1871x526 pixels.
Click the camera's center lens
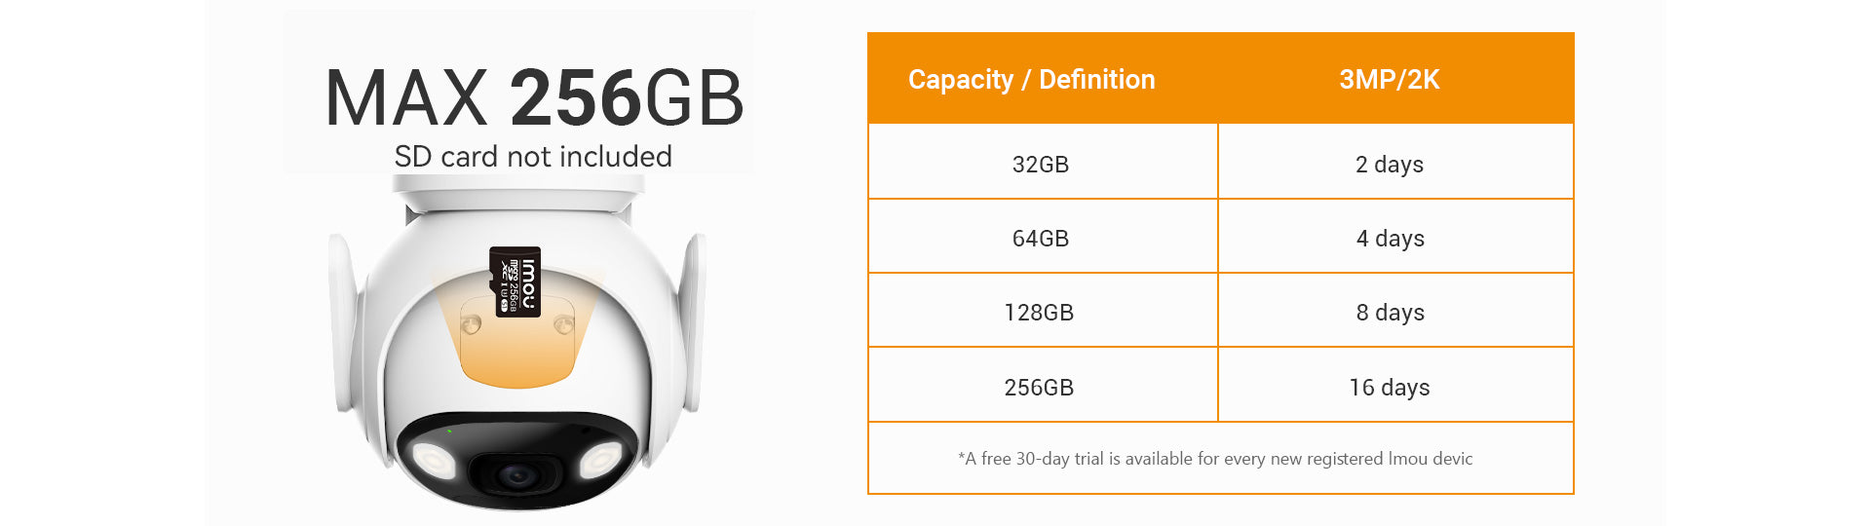pos(515,475)
